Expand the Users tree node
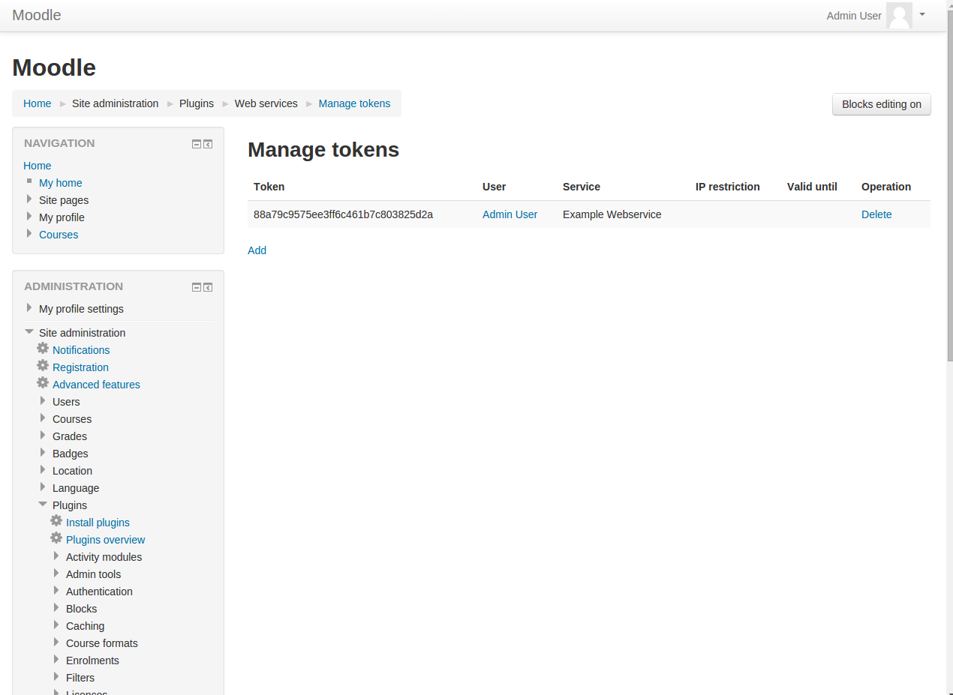This screenshot has width=953, height=695. point(43,401)
